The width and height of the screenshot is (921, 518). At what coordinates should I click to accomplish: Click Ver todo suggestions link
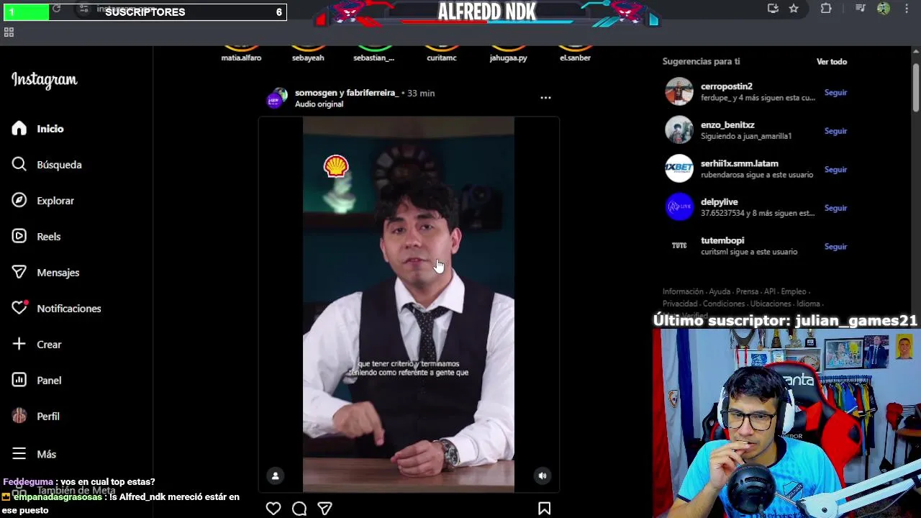tap(832, 62)
